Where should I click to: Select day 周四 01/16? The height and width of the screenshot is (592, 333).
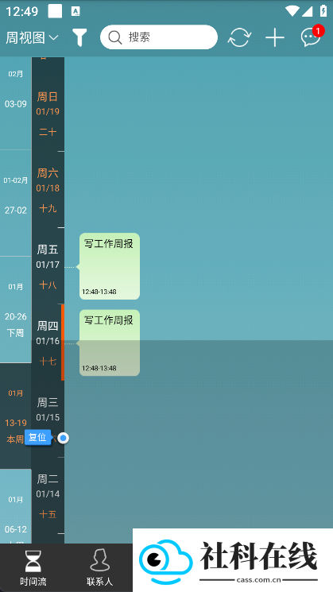coord(48,342)
